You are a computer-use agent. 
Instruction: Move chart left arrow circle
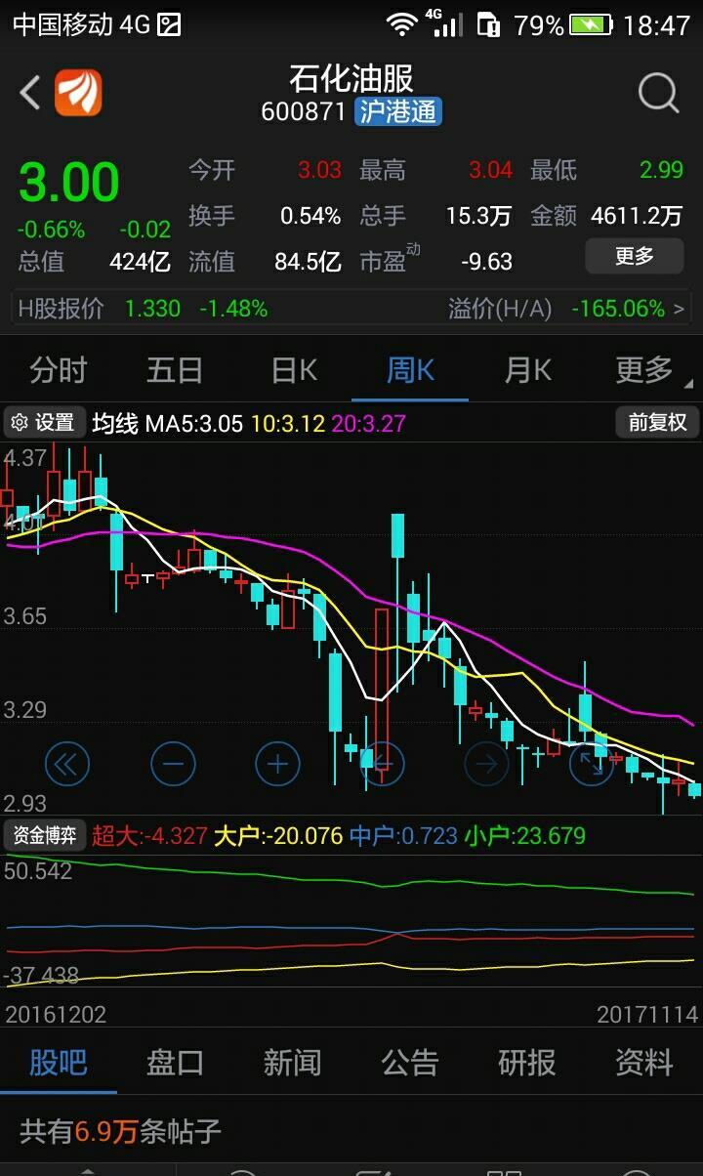(383, 764)
